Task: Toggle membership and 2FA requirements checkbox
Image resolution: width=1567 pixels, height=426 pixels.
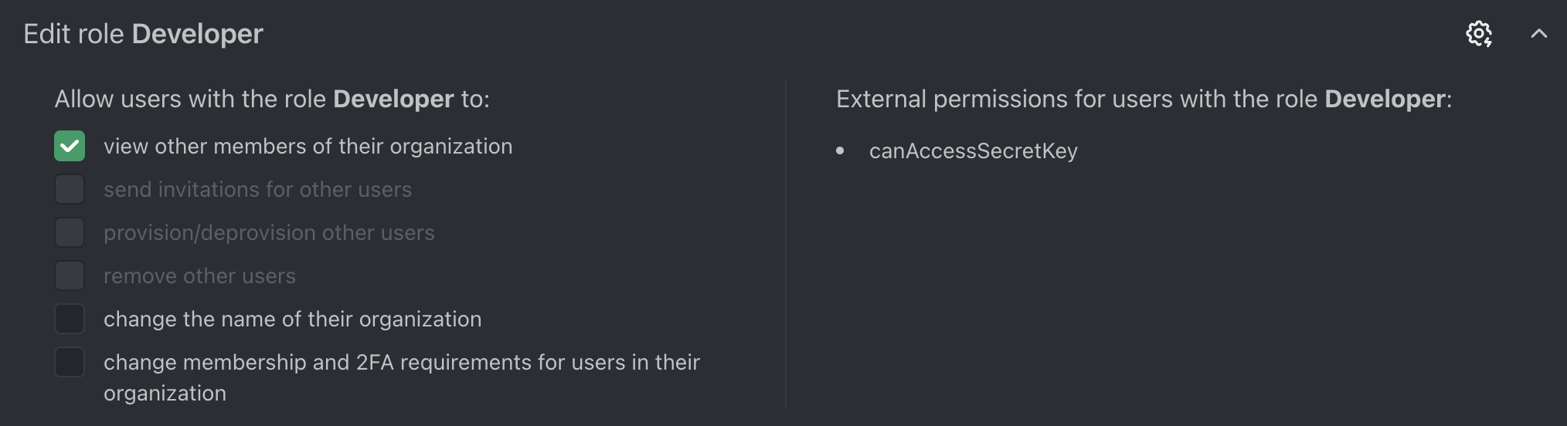Action: (x=70, y=362)
